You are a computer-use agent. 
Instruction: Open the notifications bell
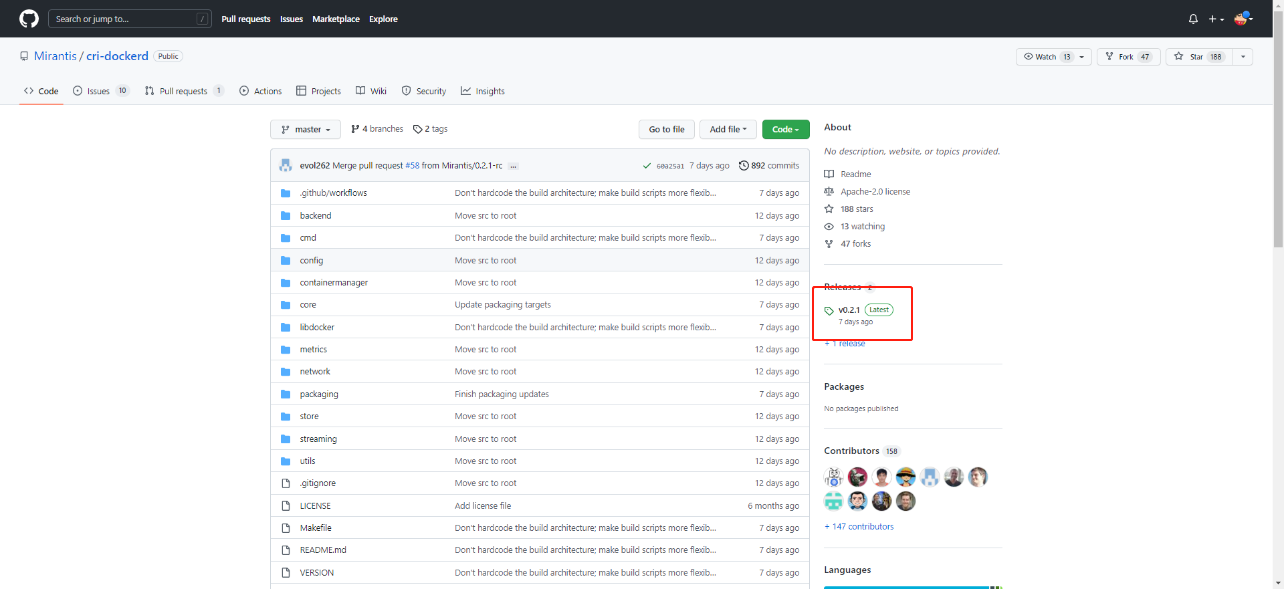pyautogui.click(x=1193, y=19)
